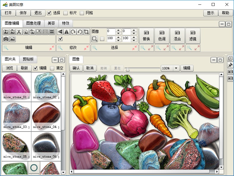Image resolution: width=234 pixels, height=176 pixels.
Task: Collapse the 选择 group with pink arrows
Action: [x=135, y=48]
